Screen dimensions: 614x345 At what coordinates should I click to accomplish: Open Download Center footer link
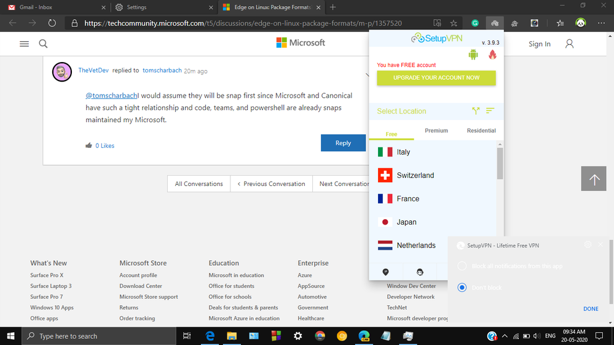tap(141, 286)
